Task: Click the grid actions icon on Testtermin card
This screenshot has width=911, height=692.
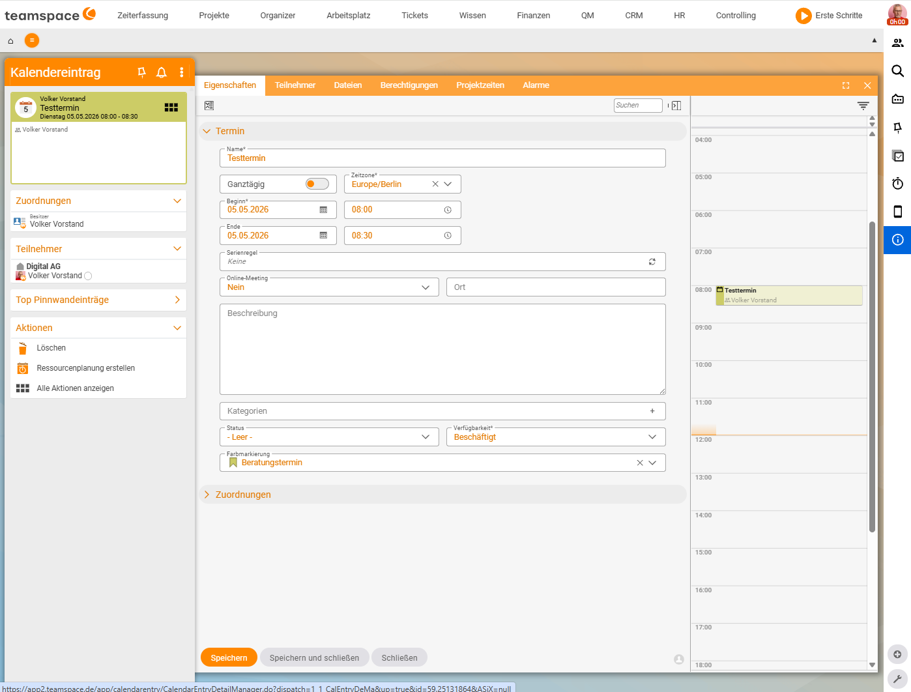Action: pos(171,108)
